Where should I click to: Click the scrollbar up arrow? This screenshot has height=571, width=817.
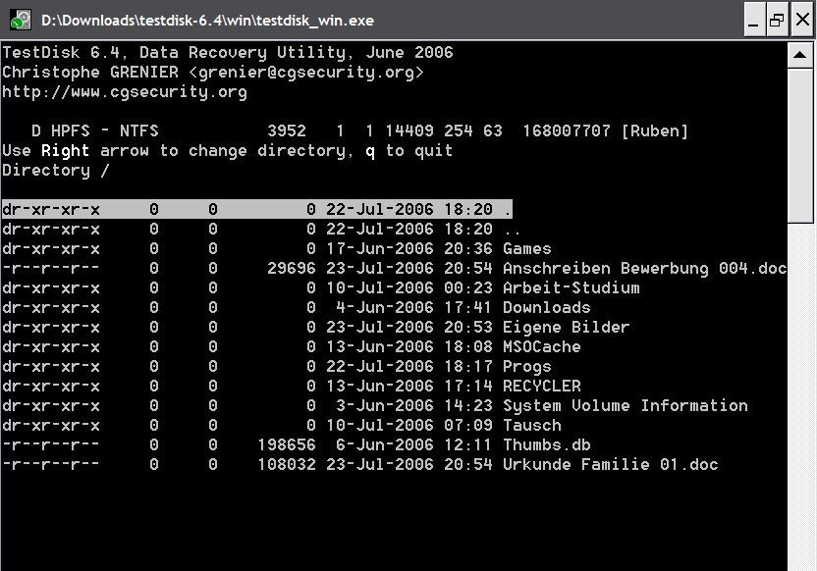800,55
